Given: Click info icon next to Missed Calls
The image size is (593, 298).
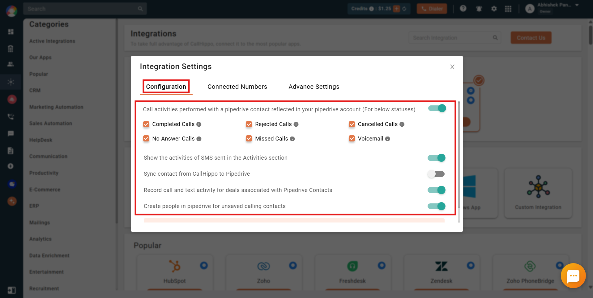Looking at the screenshot, I should click(292, 139).
